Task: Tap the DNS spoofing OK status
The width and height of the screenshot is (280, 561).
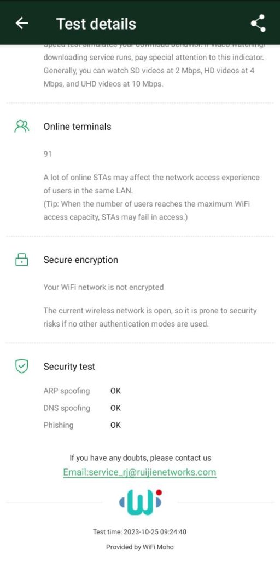Action: (x=115, y=408)
